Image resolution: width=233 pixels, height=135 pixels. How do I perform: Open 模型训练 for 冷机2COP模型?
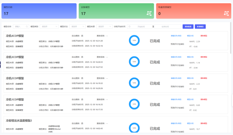point(190,78)
